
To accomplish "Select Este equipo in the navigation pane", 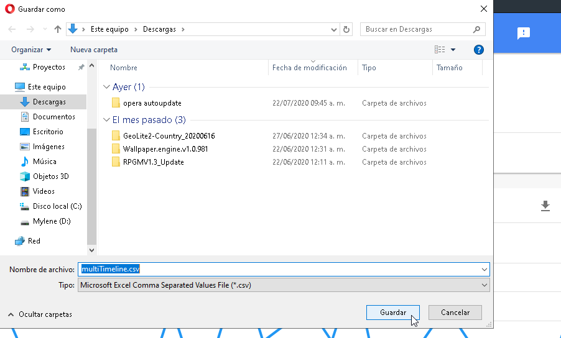I will click(x=47, y=87).
